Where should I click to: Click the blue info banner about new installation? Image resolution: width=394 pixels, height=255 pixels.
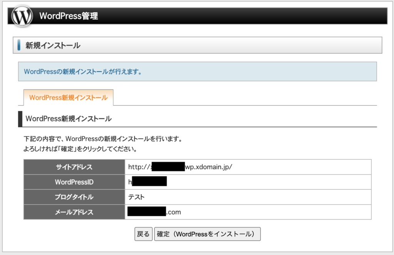(x=197, y=72)
